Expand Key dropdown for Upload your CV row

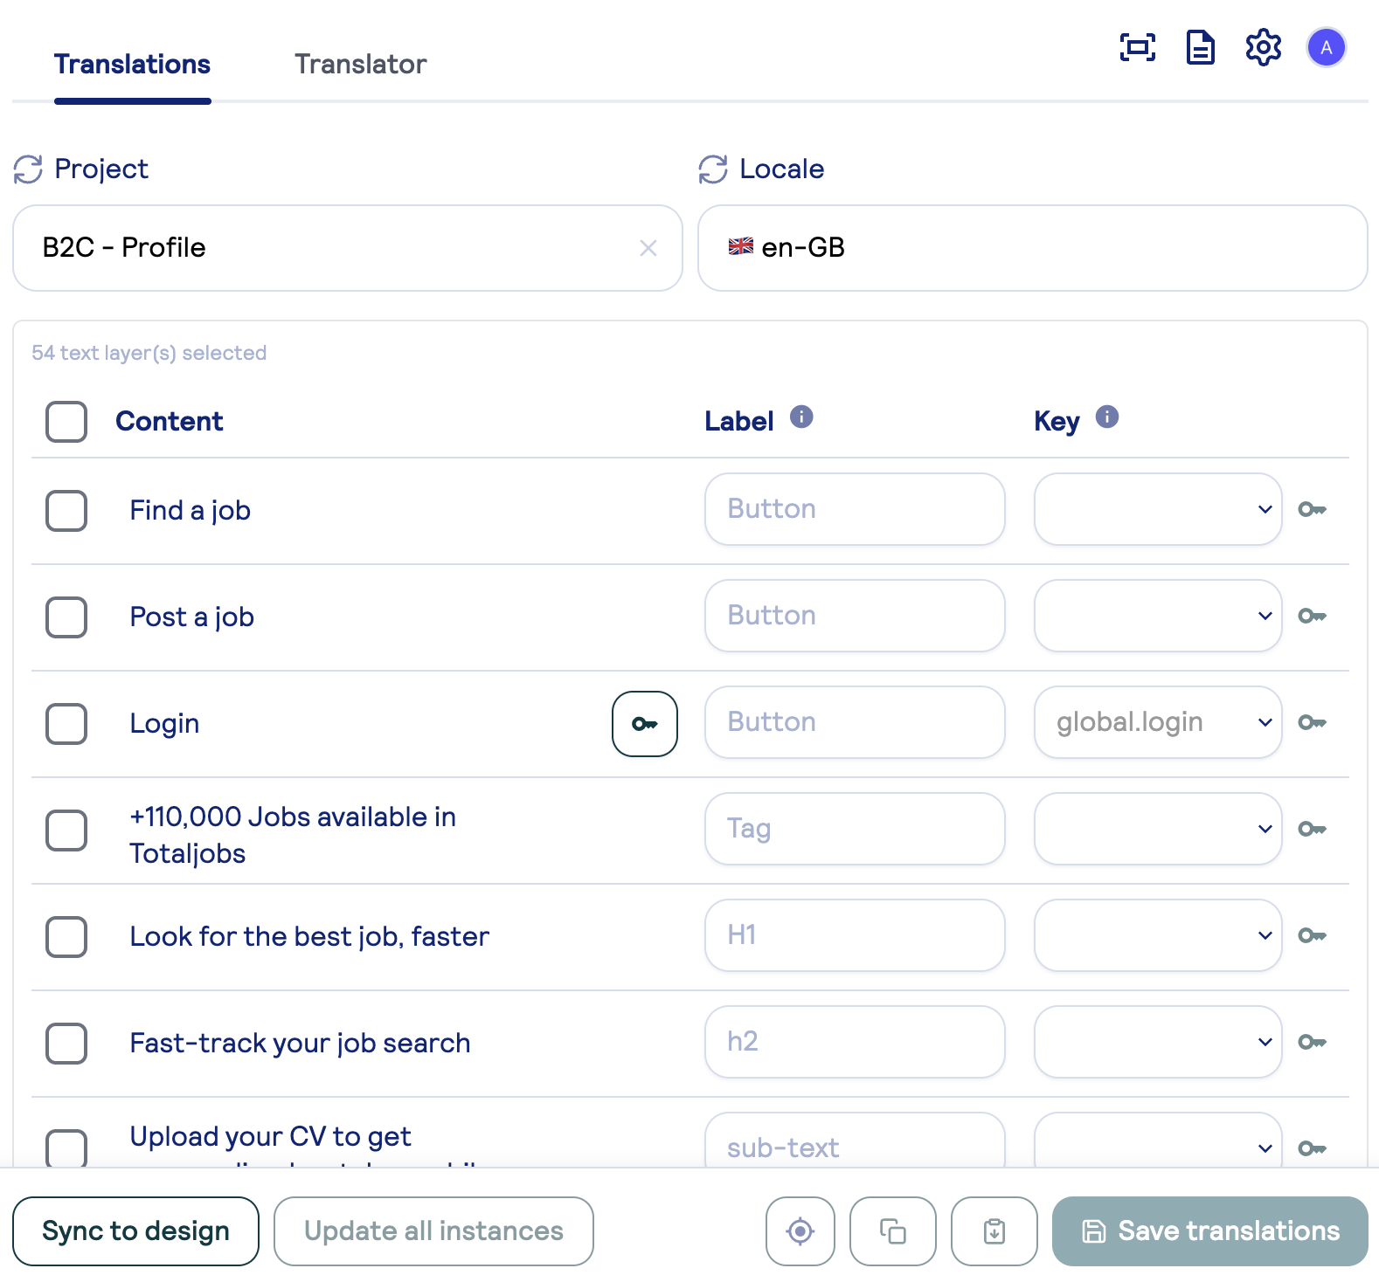tap(1158, 1141)
